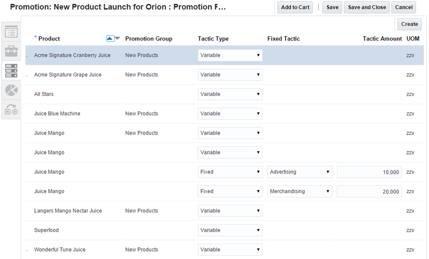
Task: Open Tactic Type dropdown for Cranberry Juice
Action: [x=230, y=55]
